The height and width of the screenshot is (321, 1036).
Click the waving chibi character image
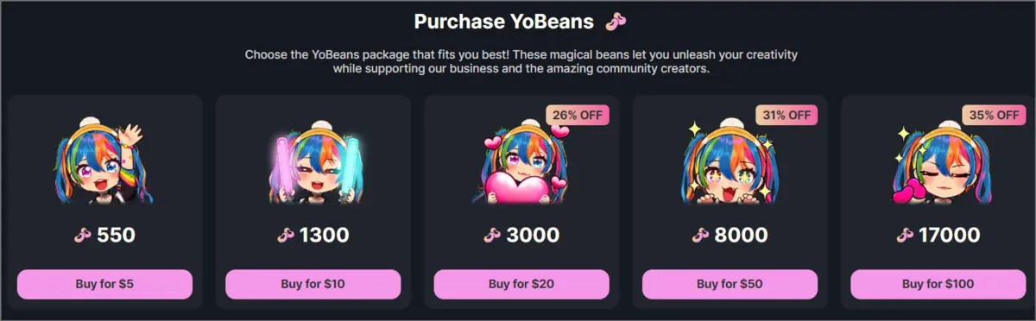[x=104, y=162]
